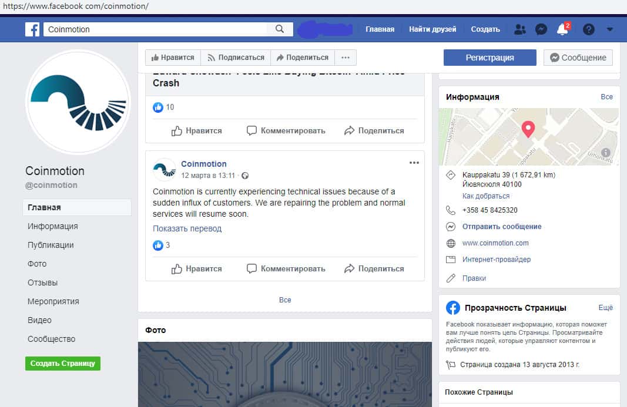
Task: Comment on the post with 10 reactions
Action: pyautogui.click(x=286, y=131)
